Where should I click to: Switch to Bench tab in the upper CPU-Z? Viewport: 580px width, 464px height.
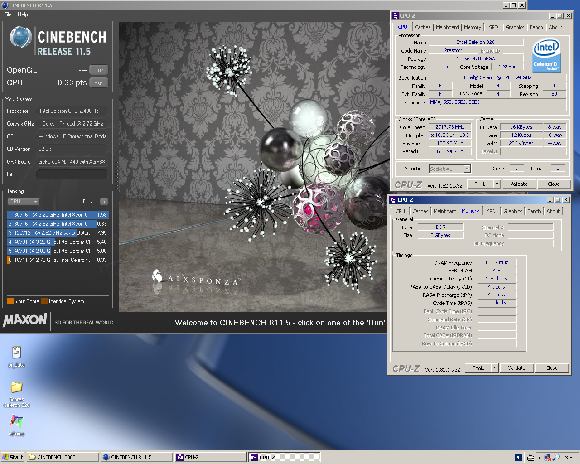(536, 27)
